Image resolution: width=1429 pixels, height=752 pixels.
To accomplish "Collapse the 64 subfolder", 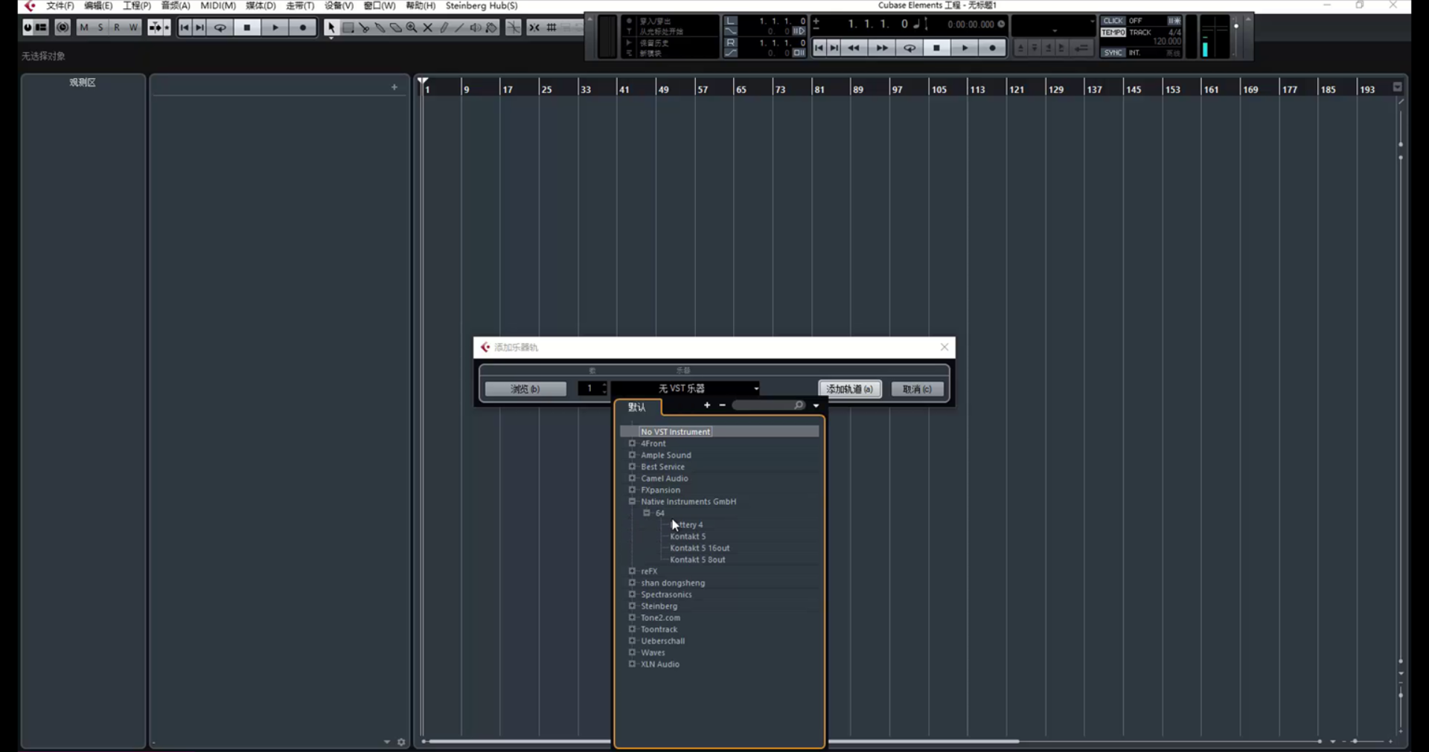I will (647, 513).
